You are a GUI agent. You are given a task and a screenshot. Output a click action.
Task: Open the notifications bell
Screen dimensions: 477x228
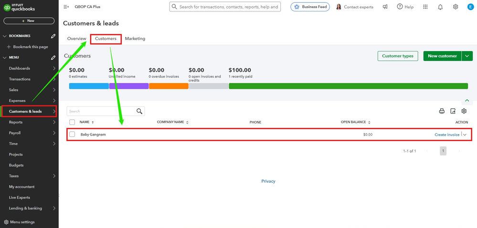(440, 7)
